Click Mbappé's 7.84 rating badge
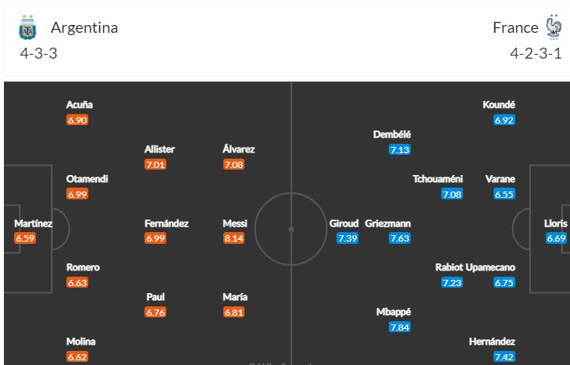The width and height of the screenshot is (570, 365). click(x=400, y=327)
